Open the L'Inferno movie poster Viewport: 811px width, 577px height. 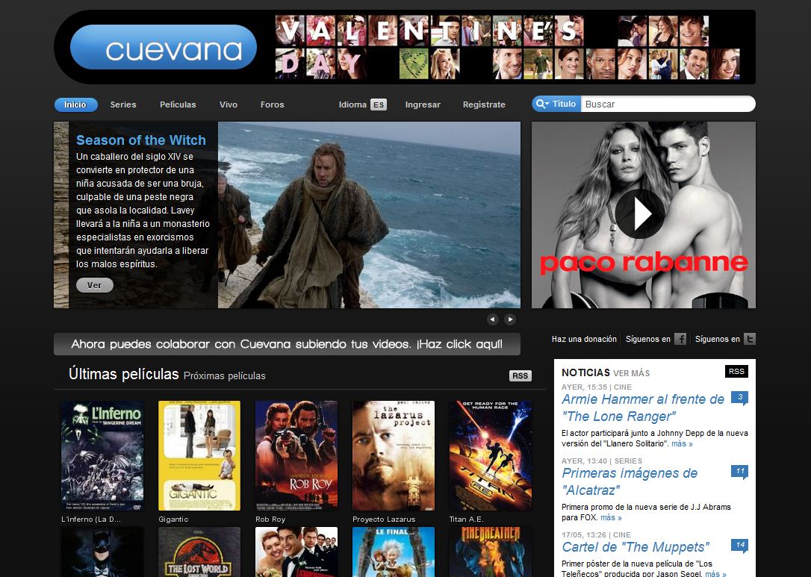pos(102,455)
